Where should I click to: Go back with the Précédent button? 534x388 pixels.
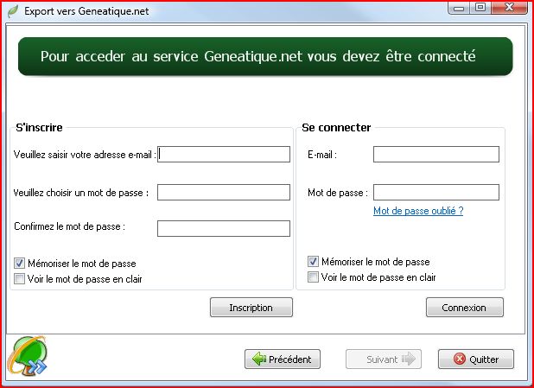coord(283,359)
